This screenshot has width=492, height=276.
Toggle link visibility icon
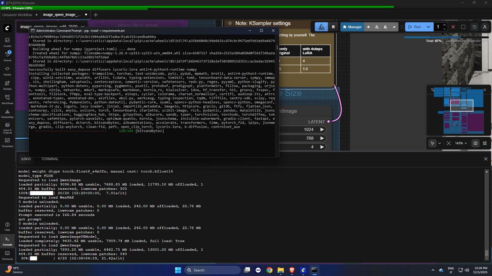click(485, 143)
